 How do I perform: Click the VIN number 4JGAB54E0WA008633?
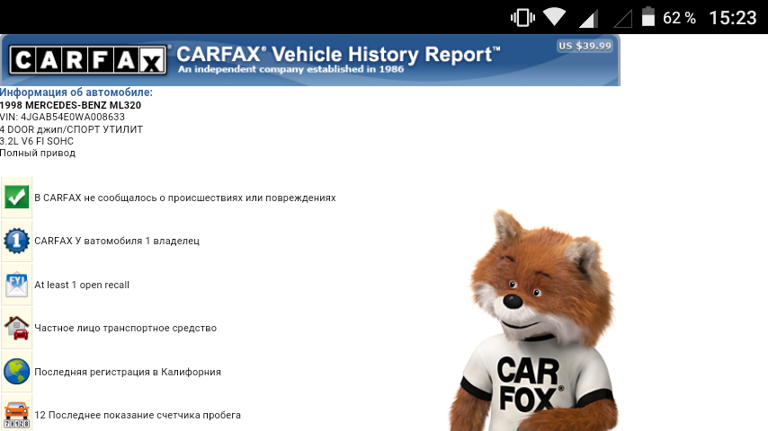62,117
